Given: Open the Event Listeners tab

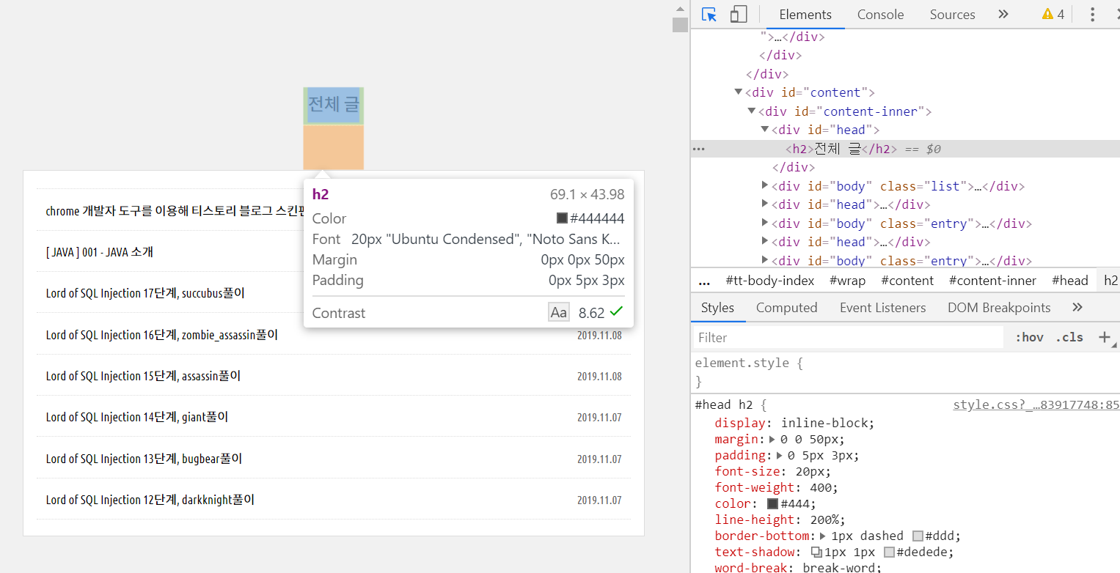Looking at the screenshot, I should (882, 308).
